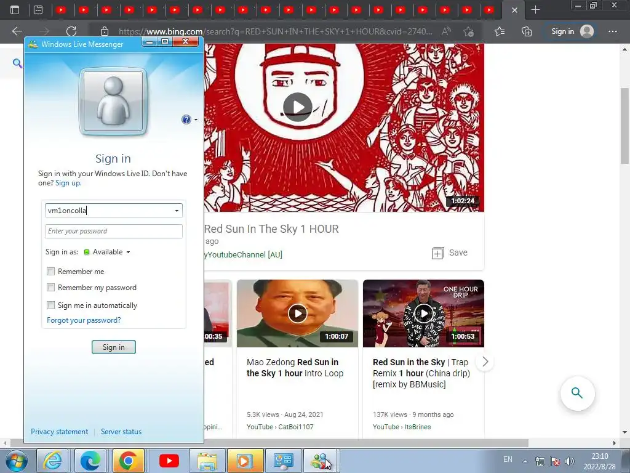The width and height of the screenshot is (630, 473).
Task: Click the browser Refresh icon
Action: [x=71, y=31]
